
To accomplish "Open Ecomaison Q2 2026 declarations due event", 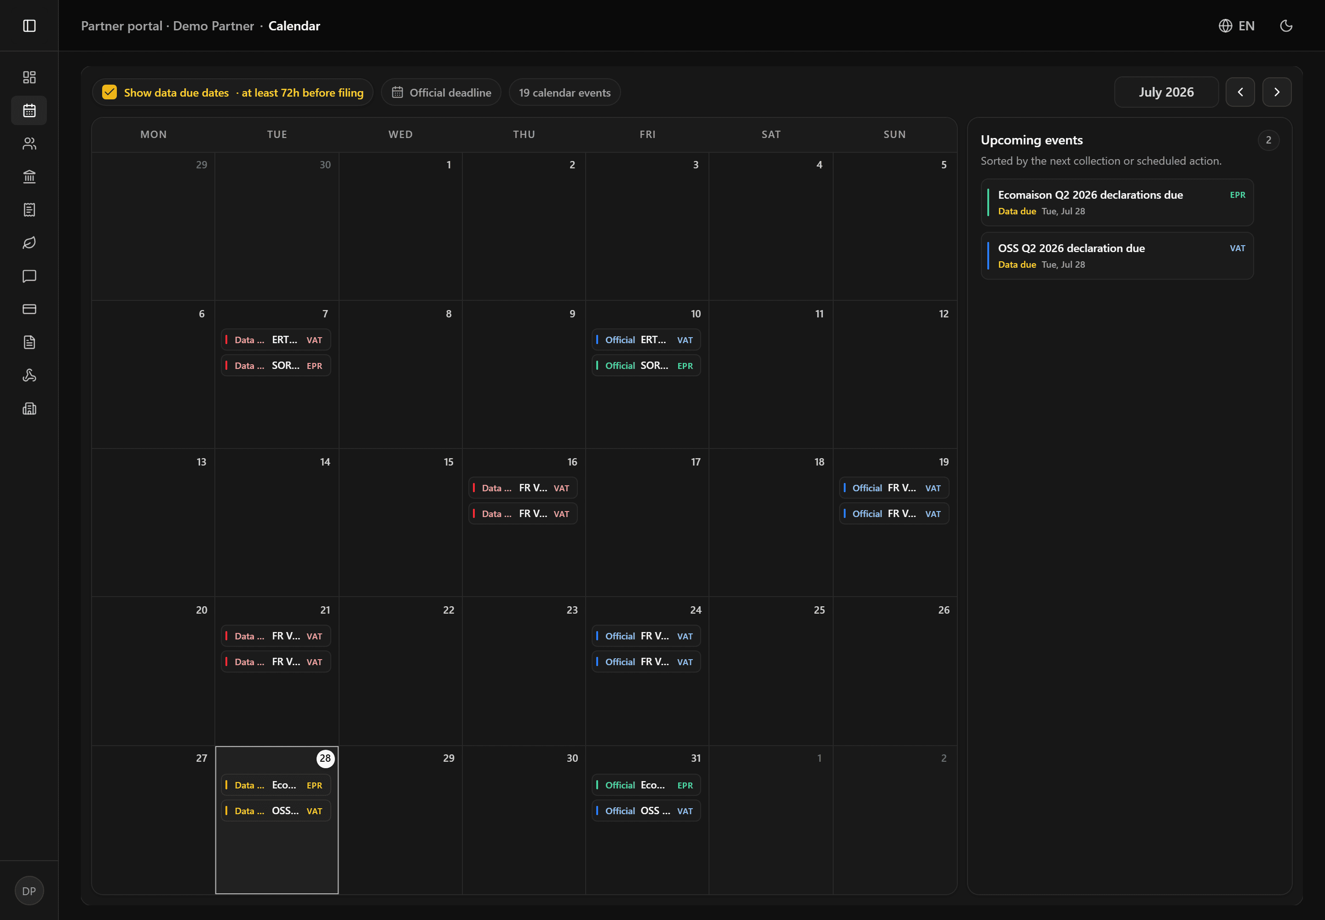I will 1117,202.
